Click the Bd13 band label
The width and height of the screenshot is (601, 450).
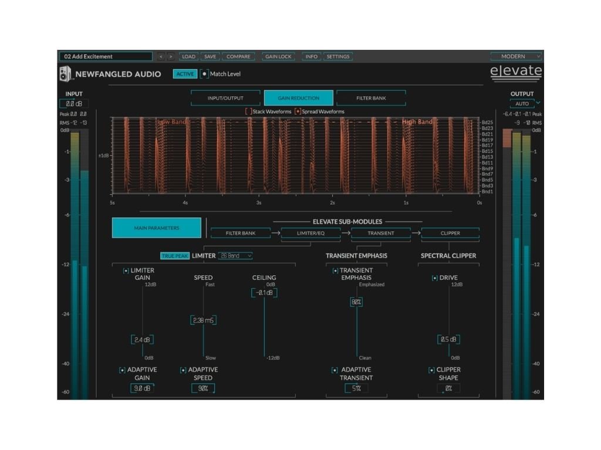click(487, 157)
